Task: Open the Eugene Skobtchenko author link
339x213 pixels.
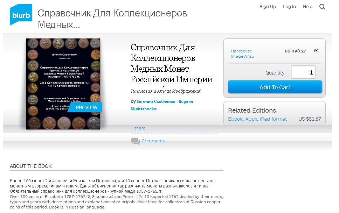Action: click(162, 105)
